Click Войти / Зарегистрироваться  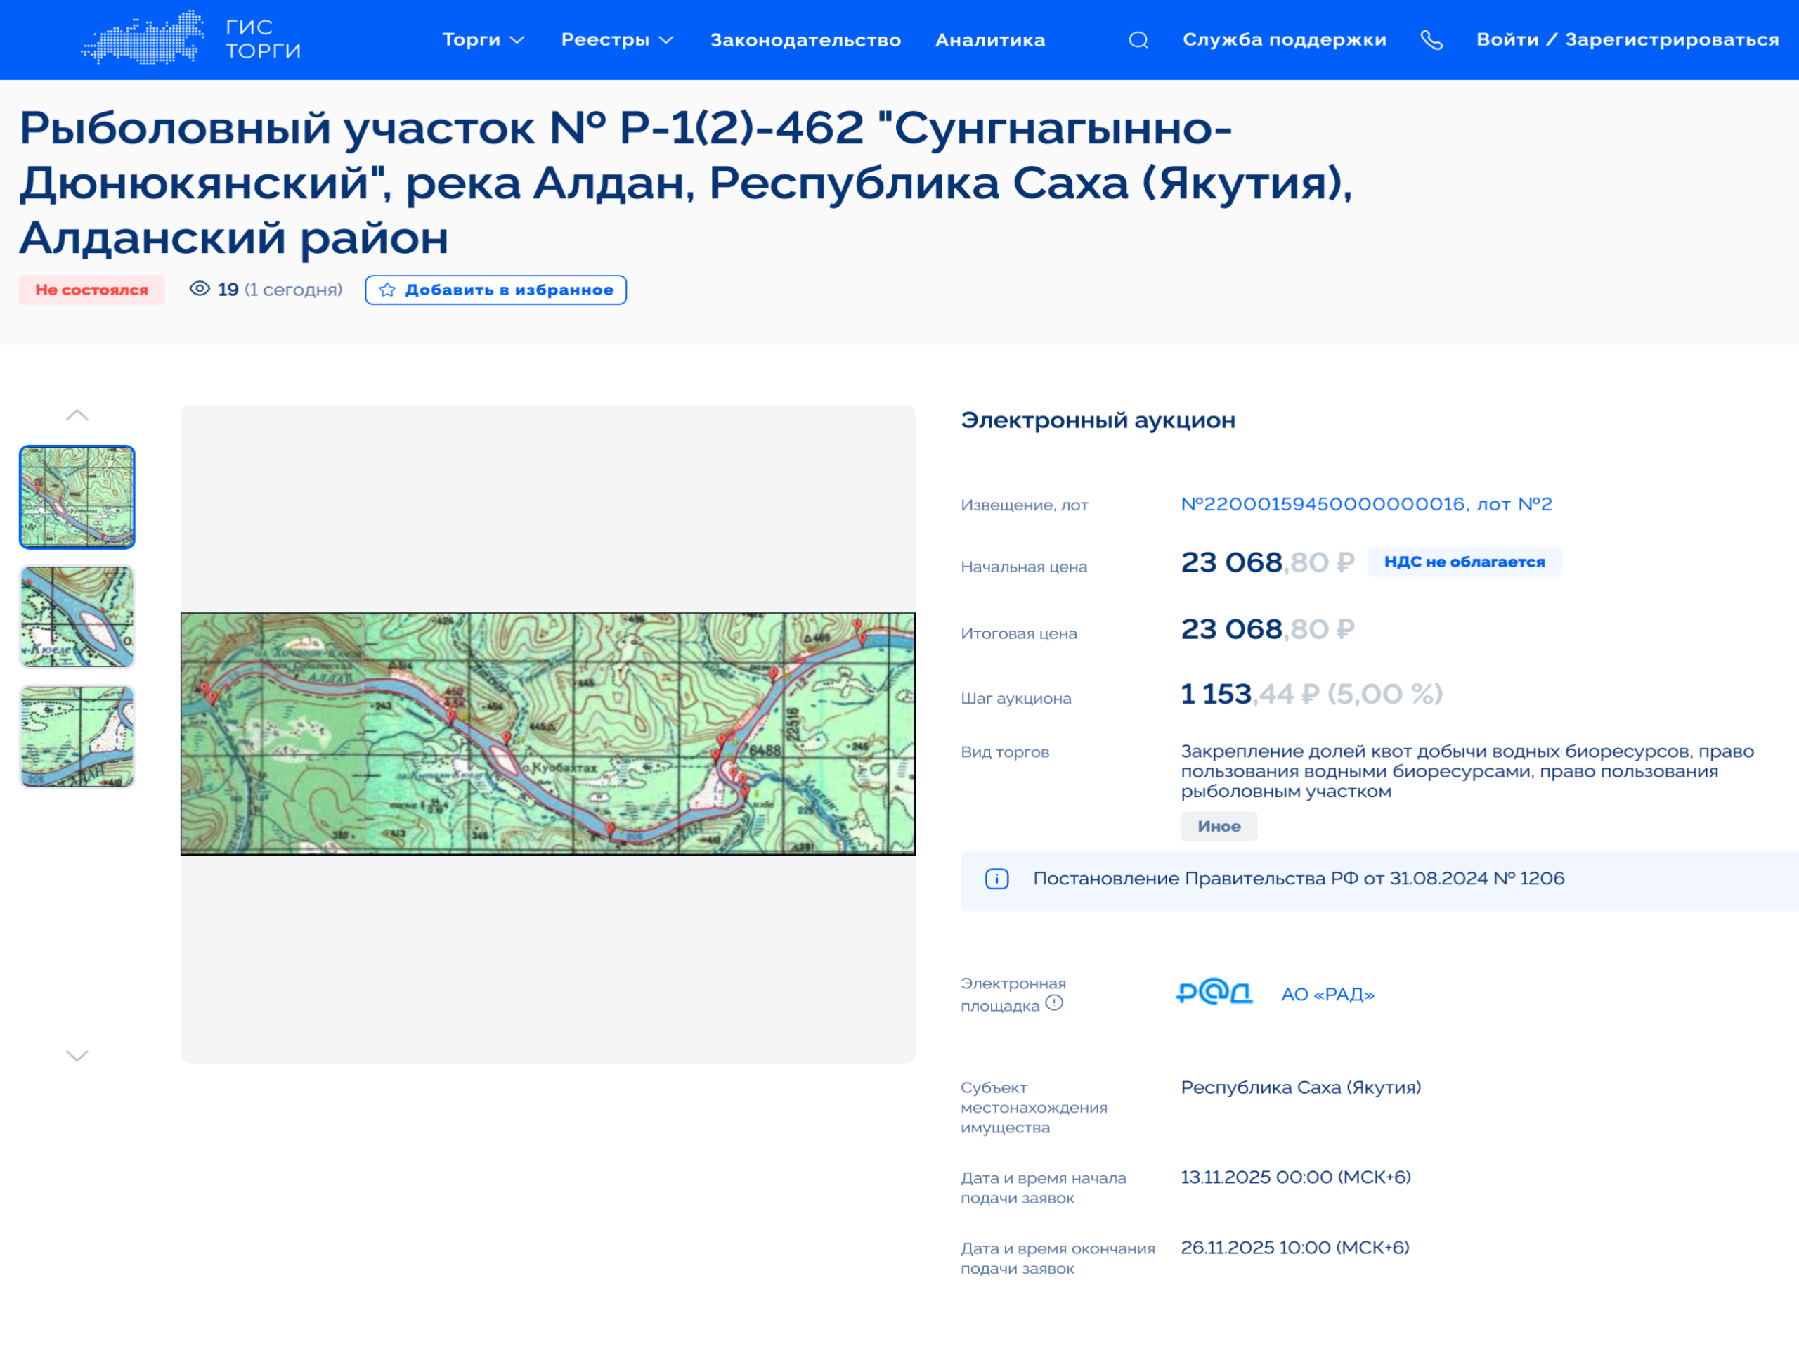tap(1627, 40)
